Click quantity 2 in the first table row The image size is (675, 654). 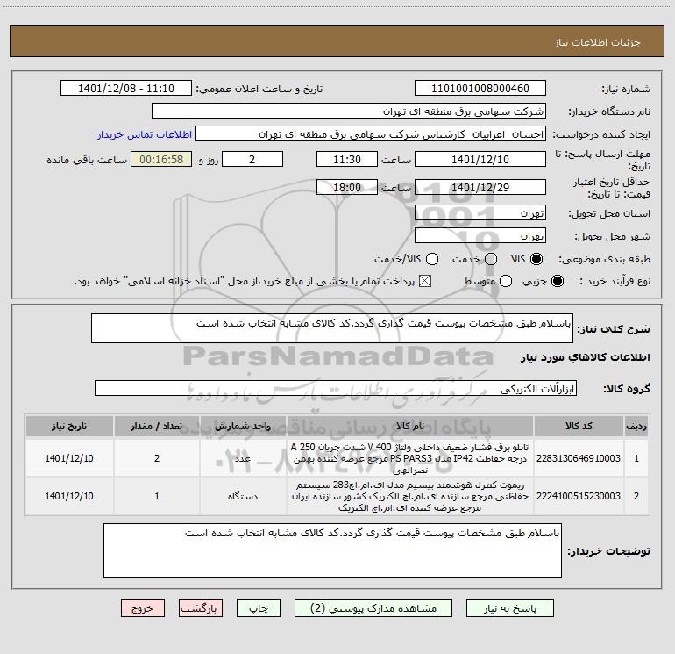click(157, 458)
